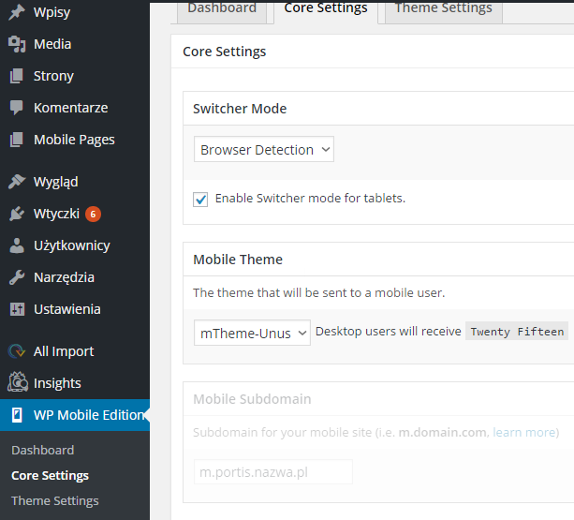574x520 pixels.
Task: Click the Użytkownicy person icon
Action: [17, 245]
